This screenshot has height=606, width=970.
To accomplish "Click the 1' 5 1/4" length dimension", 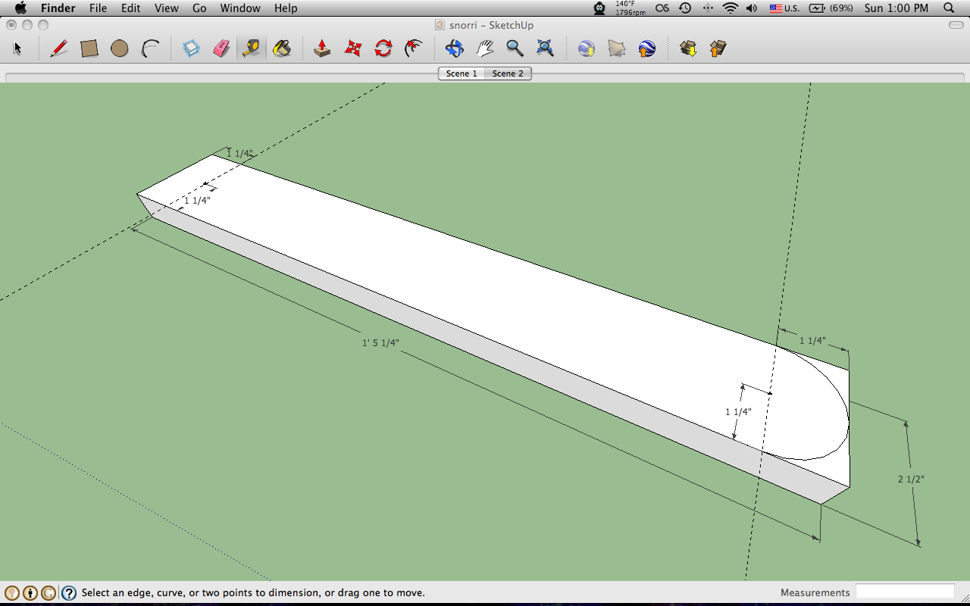I will coord(380,342).
